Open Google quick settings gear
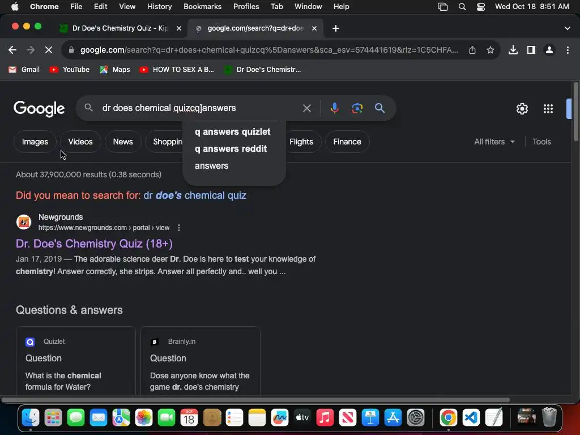Viewport: 580px width, 435px height. tap(522, 109)
